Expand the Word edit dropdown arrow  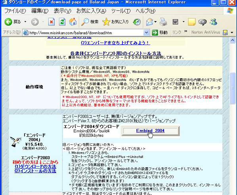(183, 22)
